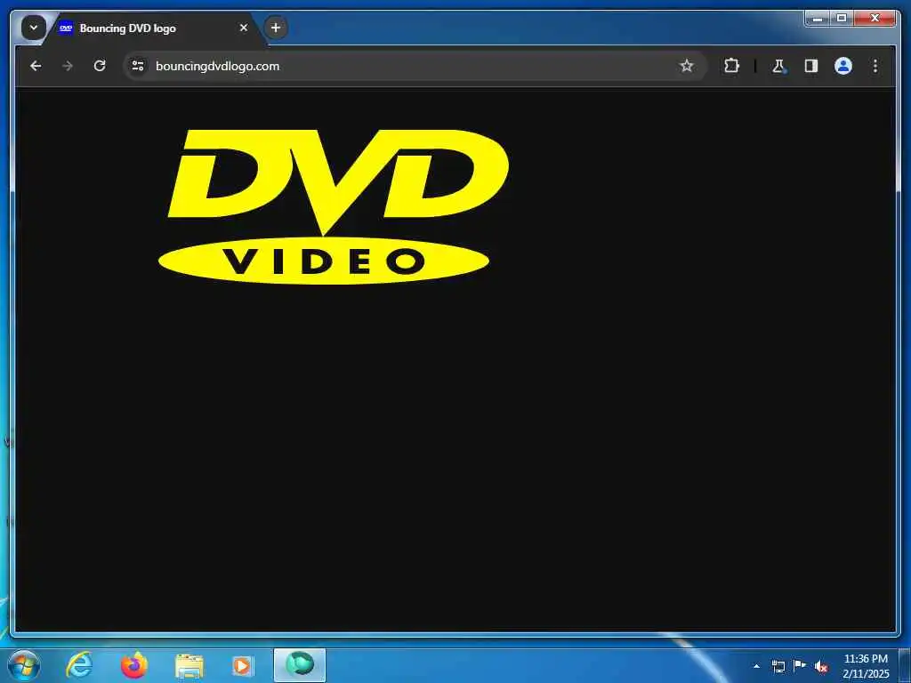Viewport: 911px width, 683px height.
Task: Open Chrome Labs flask icon
Action: (778, 66)
